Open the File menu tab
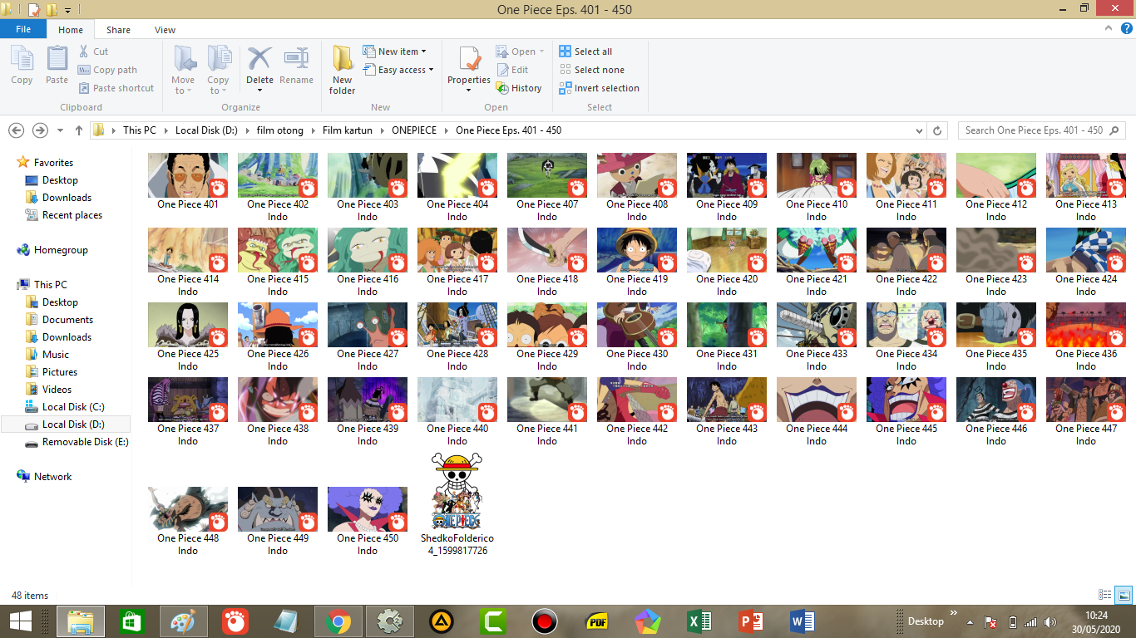 (23, 29)
